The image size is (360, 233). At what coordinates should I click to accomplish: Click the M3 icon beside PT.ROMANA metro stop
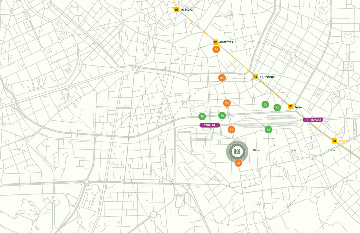(255, 77)
